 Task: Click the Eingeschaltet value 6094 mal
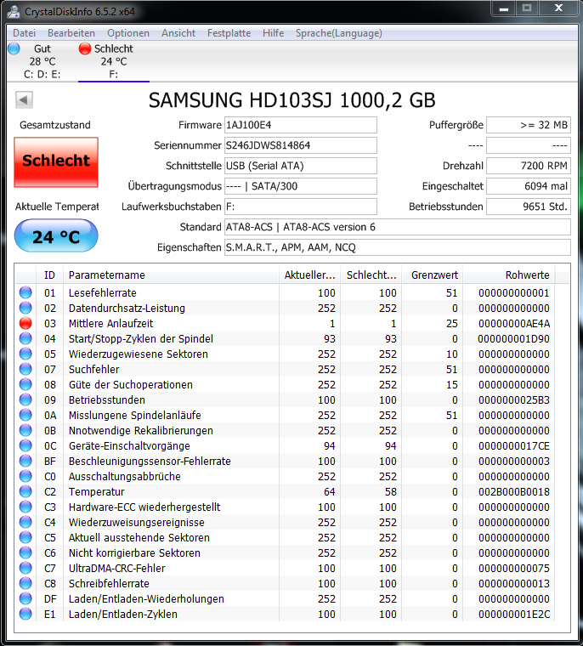point(529,186)
